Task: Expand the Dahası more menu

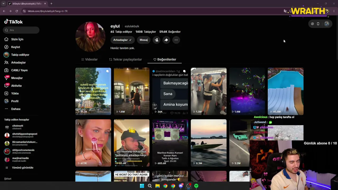Action: (12, 109)
